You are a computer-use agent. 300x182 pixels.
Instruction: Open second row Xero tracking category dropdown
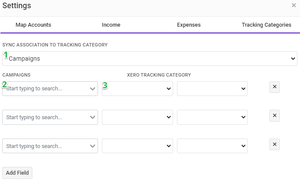137,117
